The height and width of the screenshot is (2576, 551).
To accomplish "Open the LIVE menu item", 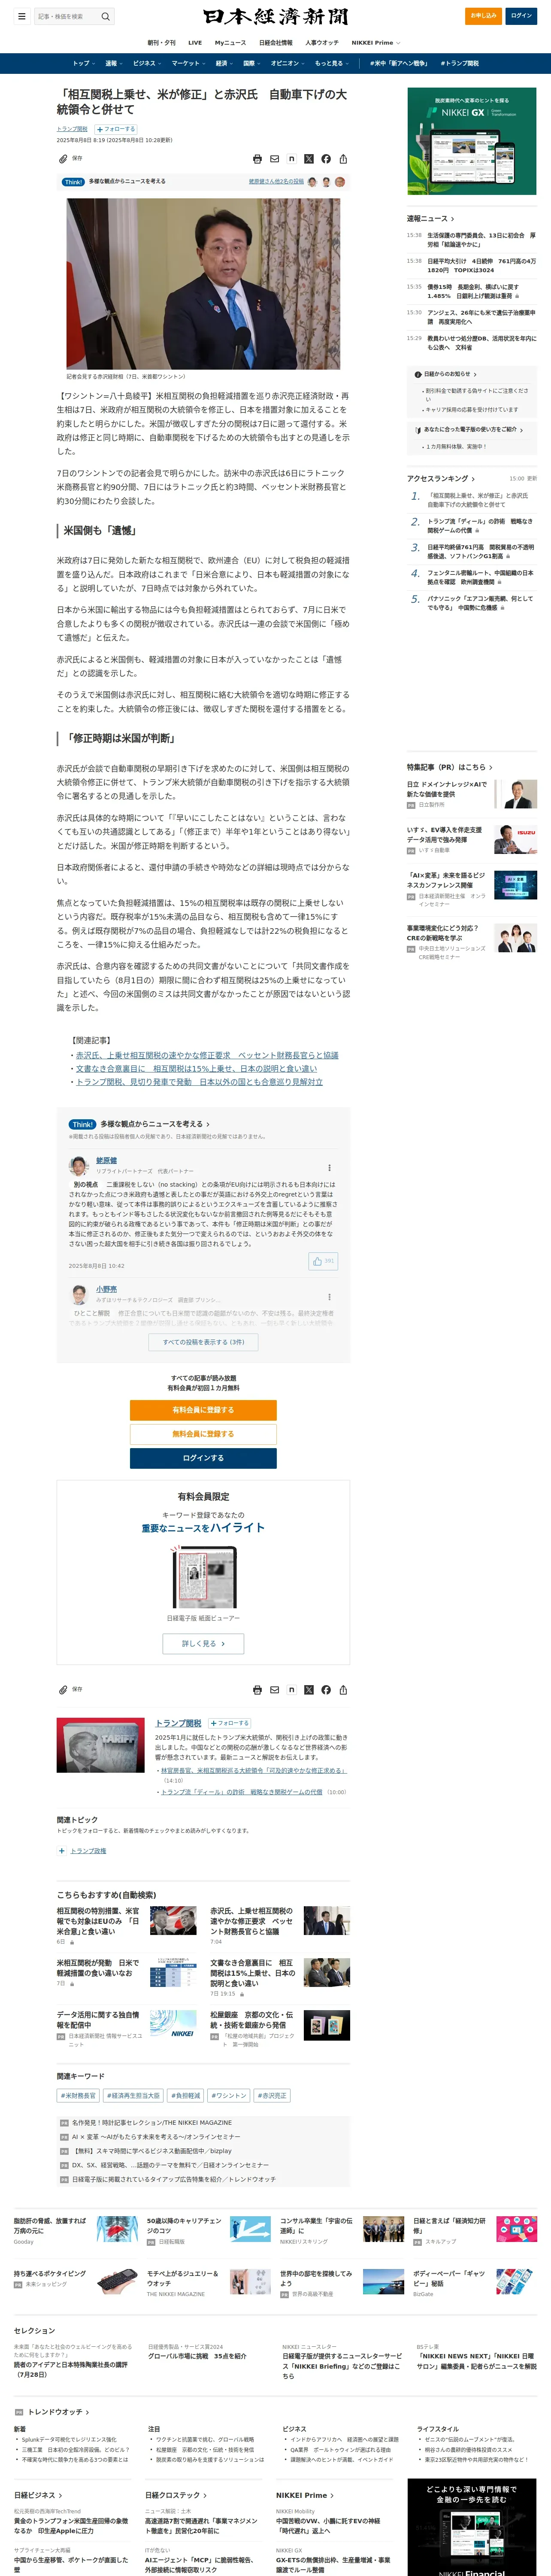I will coord(195,43).
